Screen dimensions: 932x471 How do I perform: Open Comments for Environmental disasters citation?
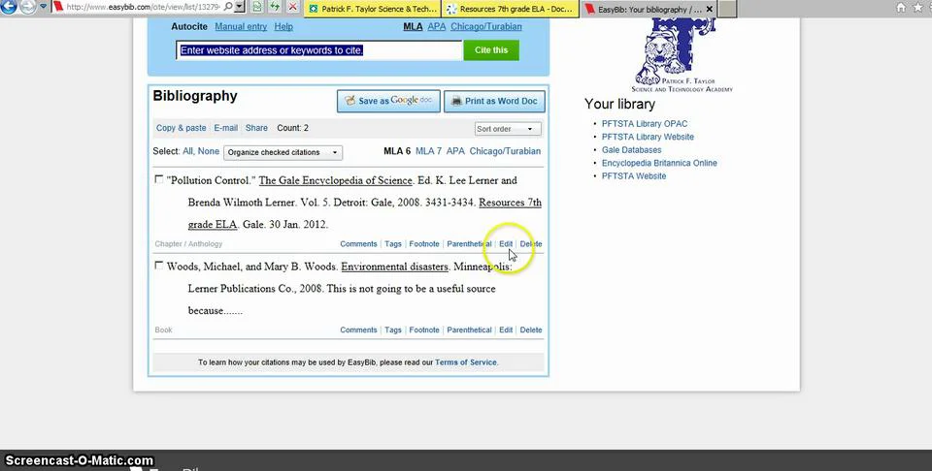click(x=358, y=330)
